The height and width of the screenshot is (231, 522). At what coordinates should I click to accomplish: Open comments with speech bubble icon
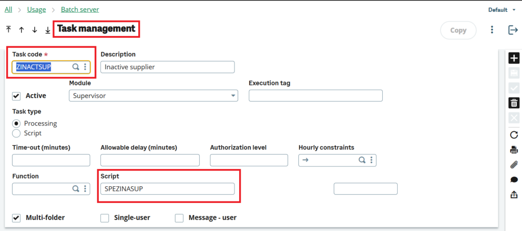[514, 180]
